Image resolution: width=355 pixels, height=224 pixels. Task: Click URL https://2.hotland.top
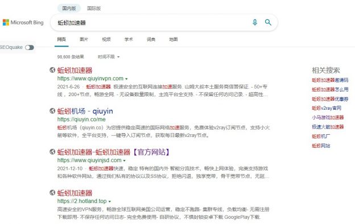point(82,201)
